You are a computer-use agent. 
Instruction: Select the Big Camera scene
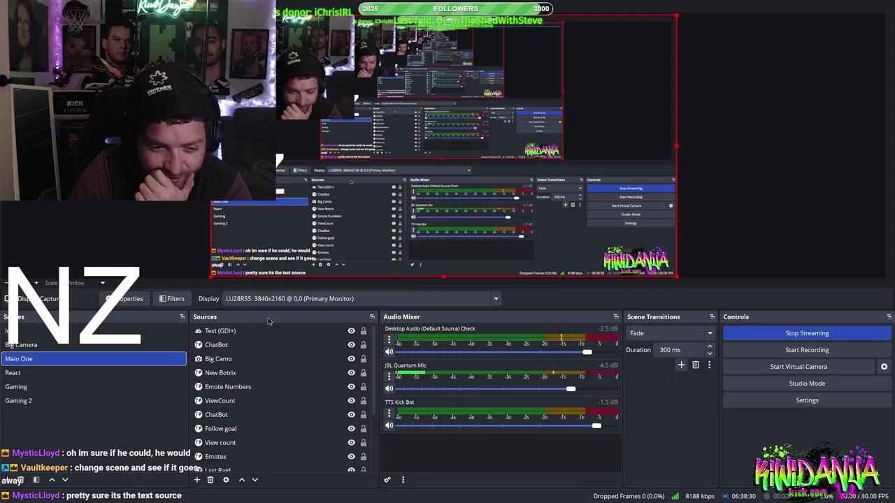pyautogui.click(x=94, y=345)
